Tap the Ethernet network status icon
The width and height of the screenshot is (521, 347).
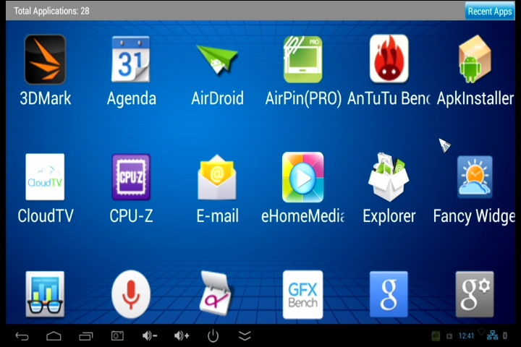(493, 335)
